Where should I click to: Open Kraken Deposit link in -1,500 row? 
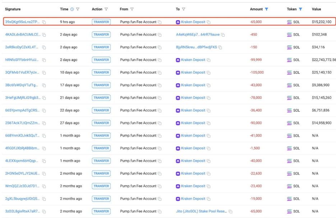point(193,148)
